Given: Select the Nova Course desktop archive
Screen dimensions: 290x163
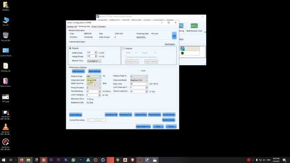Looking at the screenshot, I should point(5,82).
